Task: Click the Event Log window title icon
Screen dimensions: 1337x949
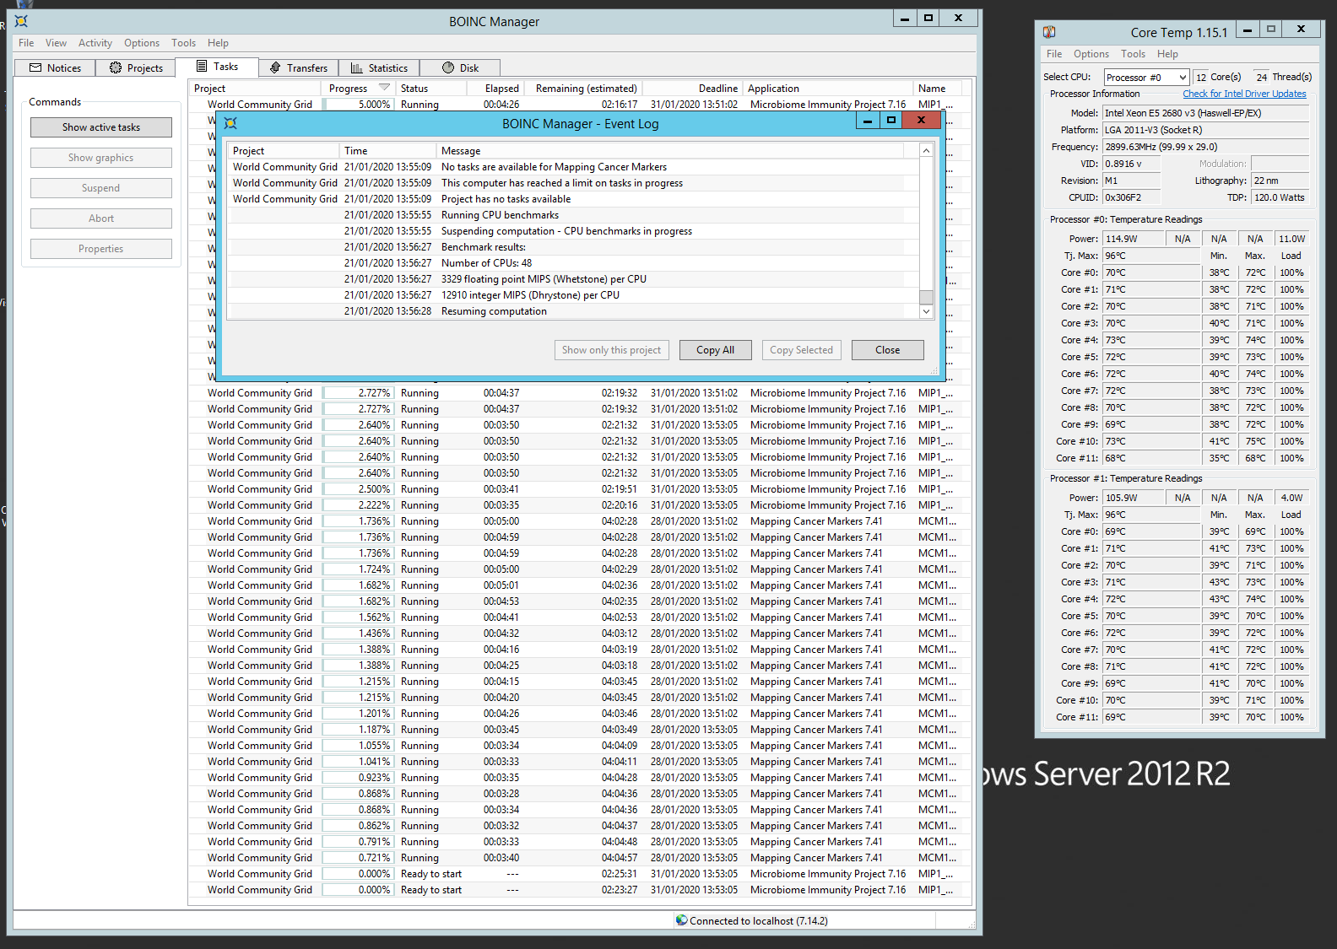Action: click(230, 123)
